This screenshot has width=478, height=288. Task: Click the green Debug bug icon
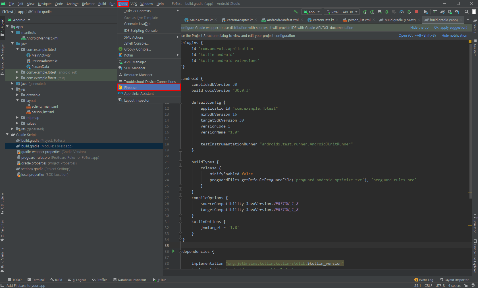click(387, 12)
